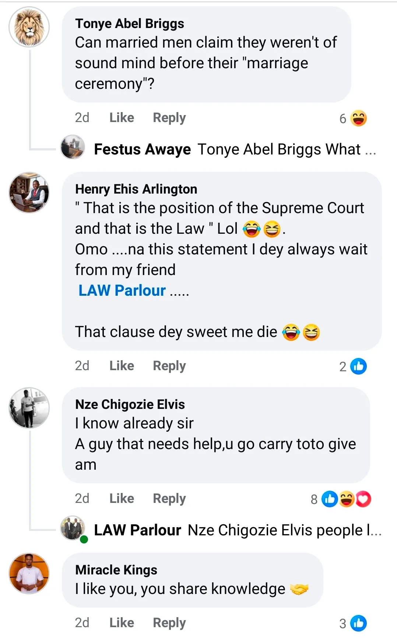Viewport: 397px width, 643px height.
Task: Reply to Miracle Kings' comment
Action: tap(169, 623)
